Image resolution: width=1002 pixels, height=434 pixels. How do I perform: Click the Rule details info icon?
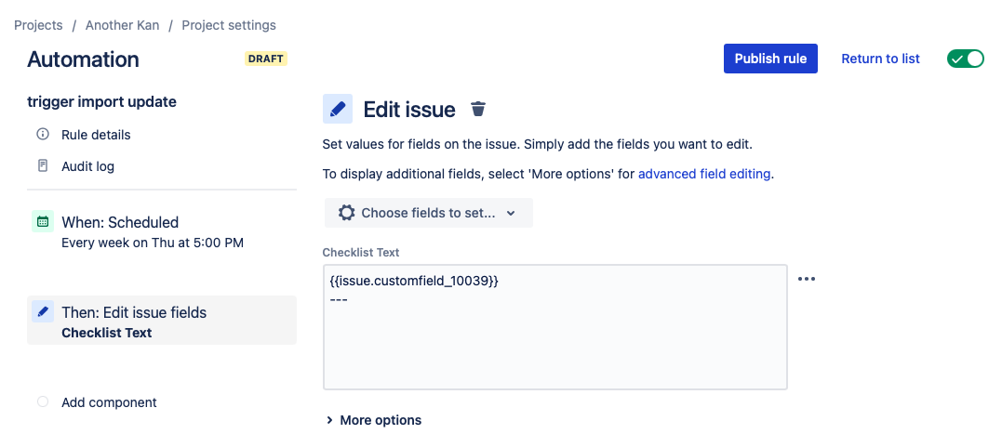coord(42,135)
